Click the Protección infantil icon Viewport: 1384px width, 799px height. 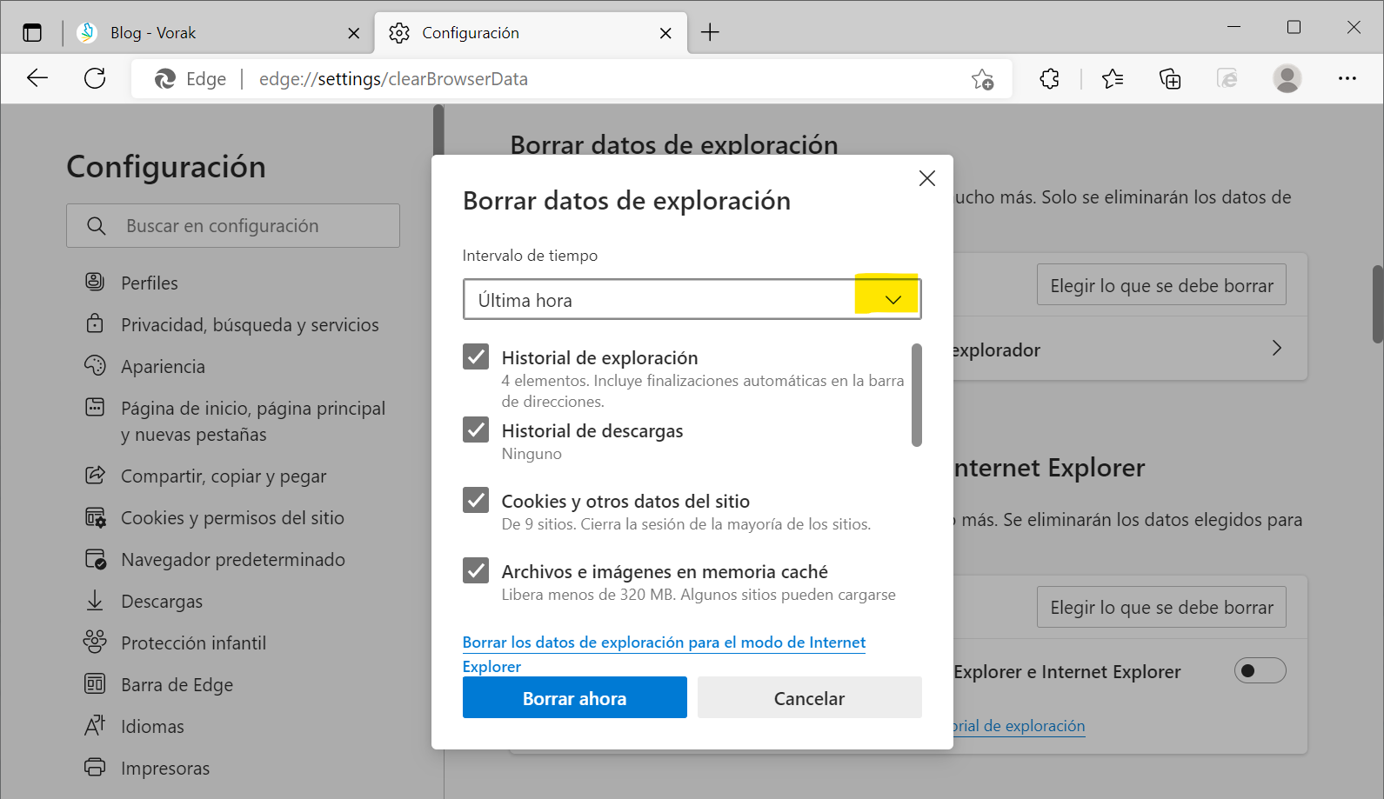(95, 642)
